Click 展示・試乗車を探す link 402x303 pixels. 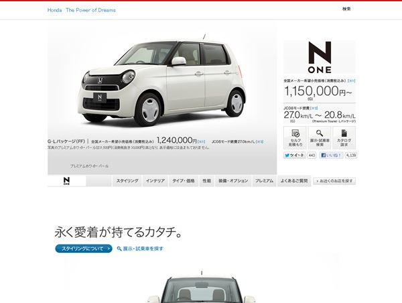tap(143, 249)
